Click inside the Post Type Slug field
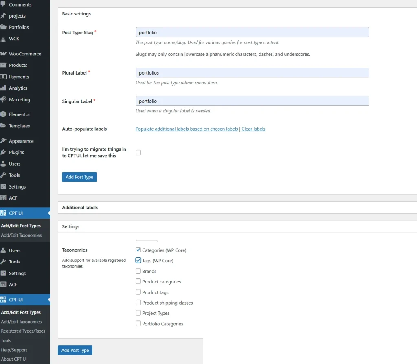417x364 pixels. tap(252, 32)
